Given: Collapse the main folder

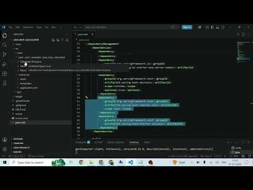Looking at the screenshot, I should [20, 53].
